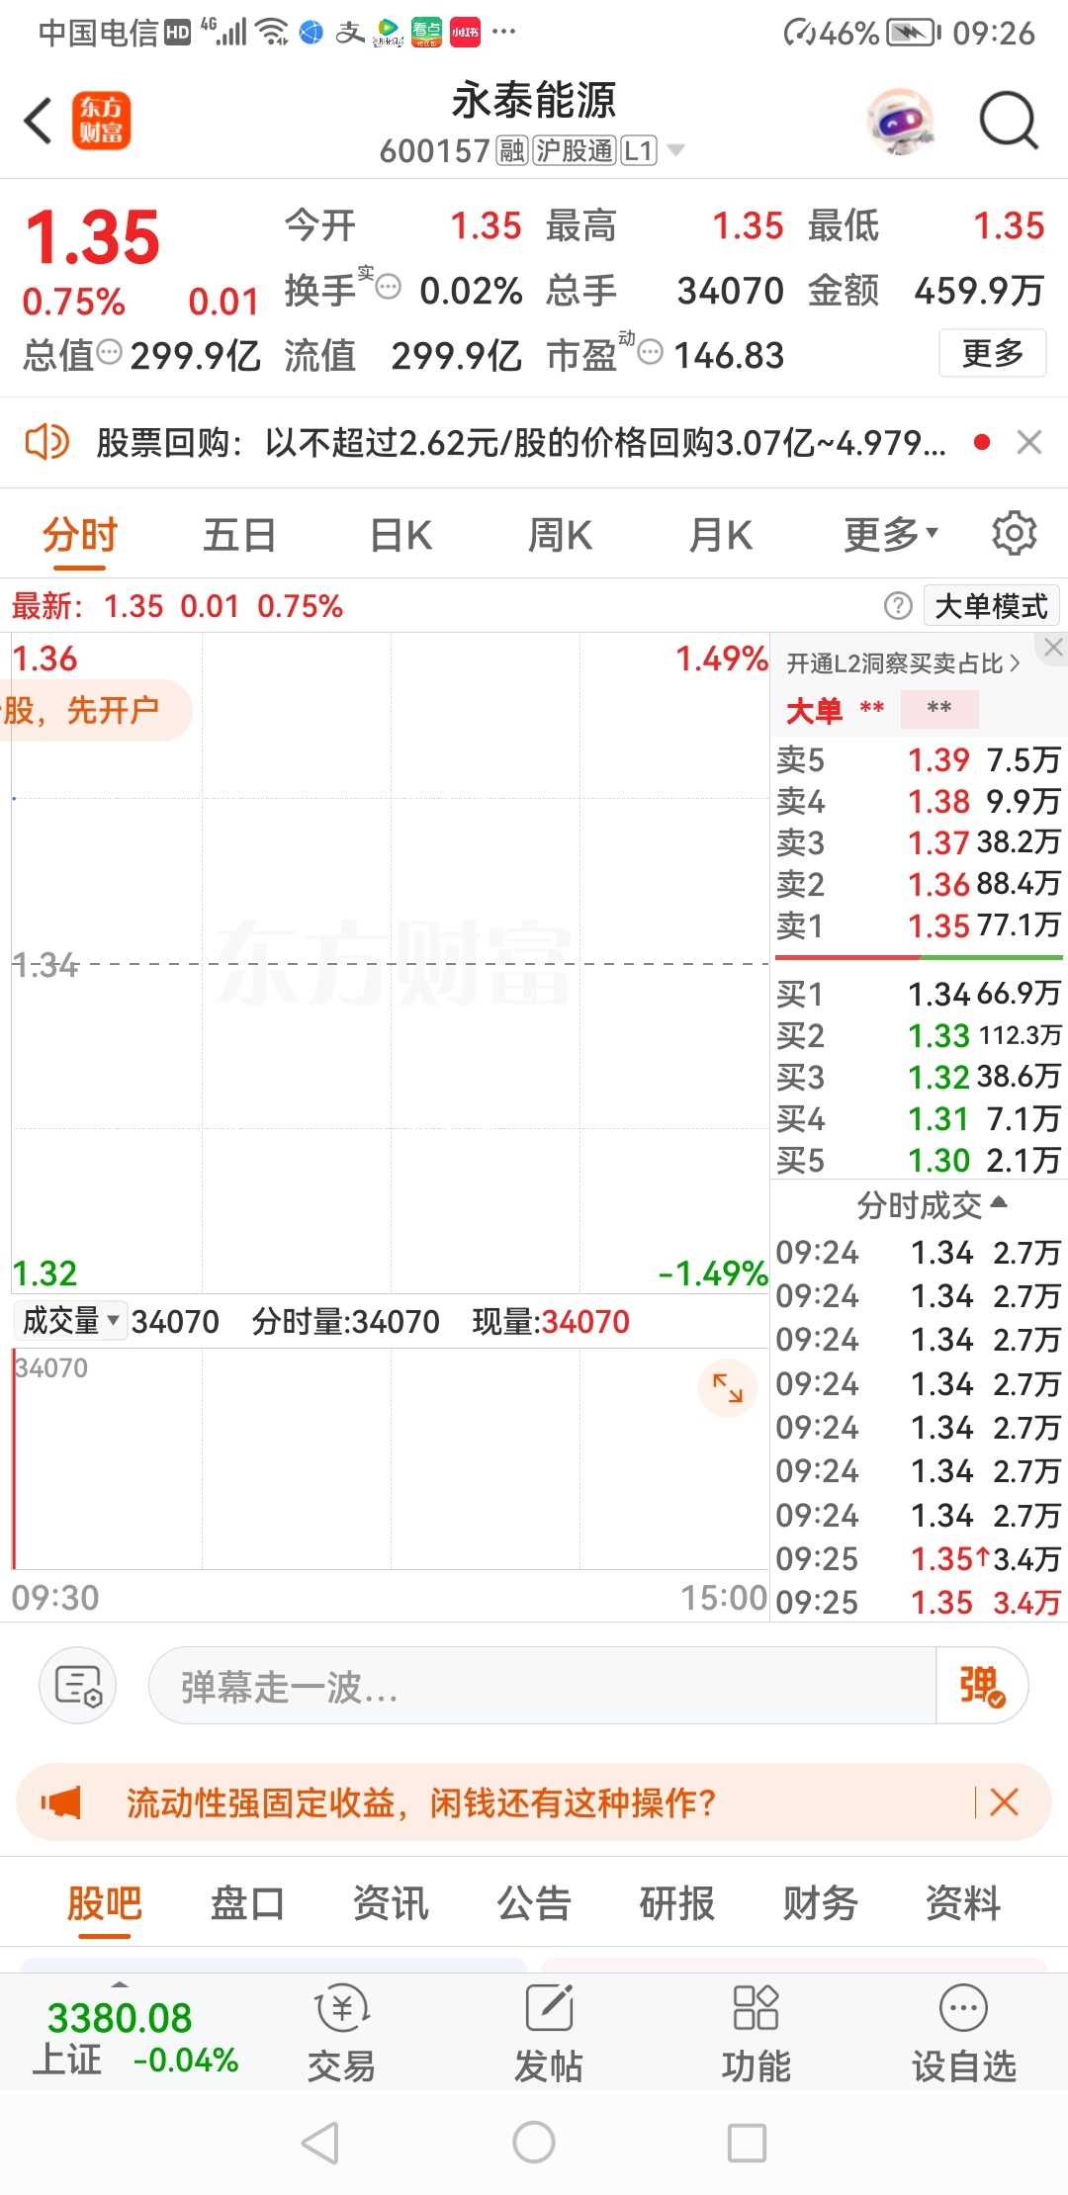Screen dimensions: 1068x2195
Task: Open chart settings gear icon
Action: click(1015, 534)
